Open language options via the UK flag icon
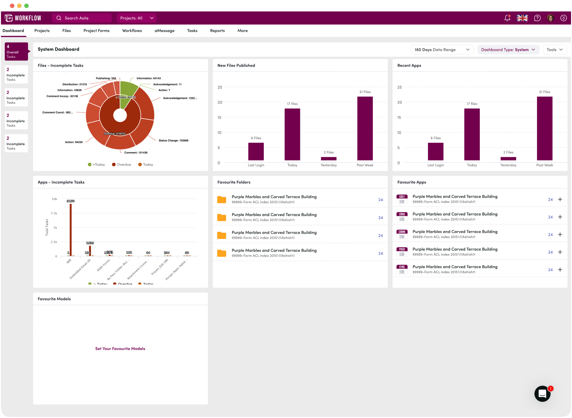This screenshot has width=572, height=418. point(522,18)
